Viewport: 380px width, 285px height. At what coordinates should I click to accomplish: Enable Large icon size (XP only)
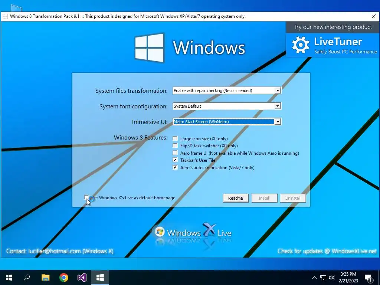(175, 138)
